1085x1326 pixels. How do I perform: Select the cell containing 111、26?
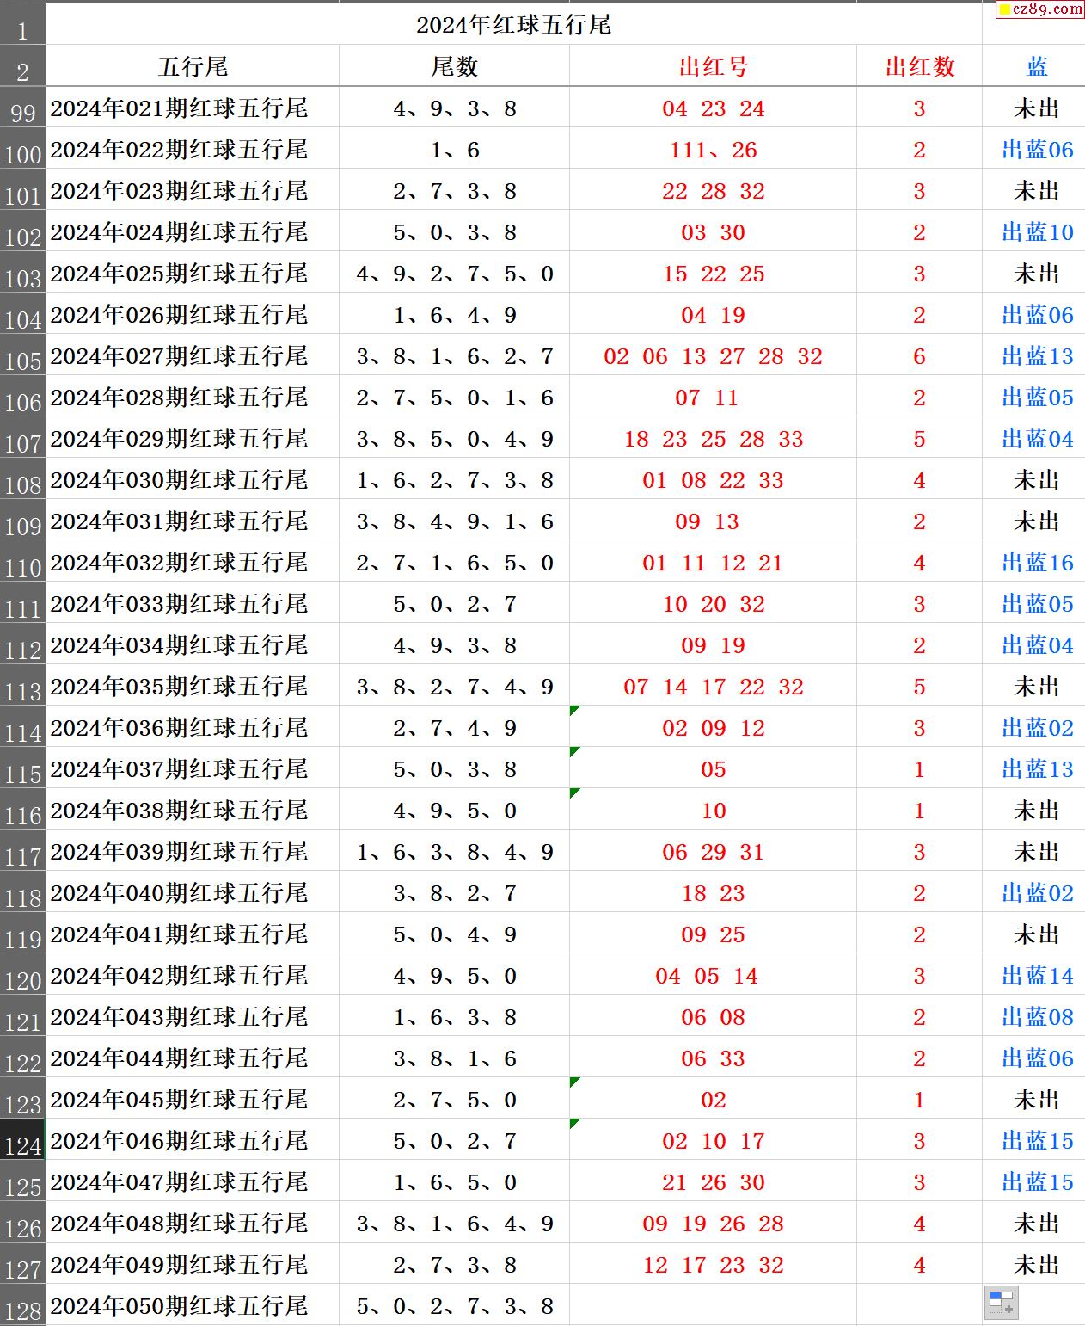pos(713,150)
